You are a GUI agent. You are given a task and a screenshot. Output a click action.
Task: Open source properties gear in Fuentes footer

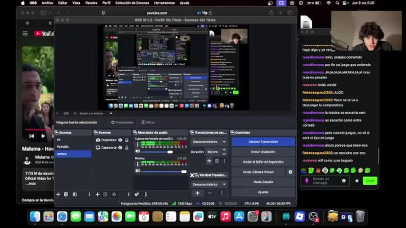pyautogui.click(x=114, y=194)
